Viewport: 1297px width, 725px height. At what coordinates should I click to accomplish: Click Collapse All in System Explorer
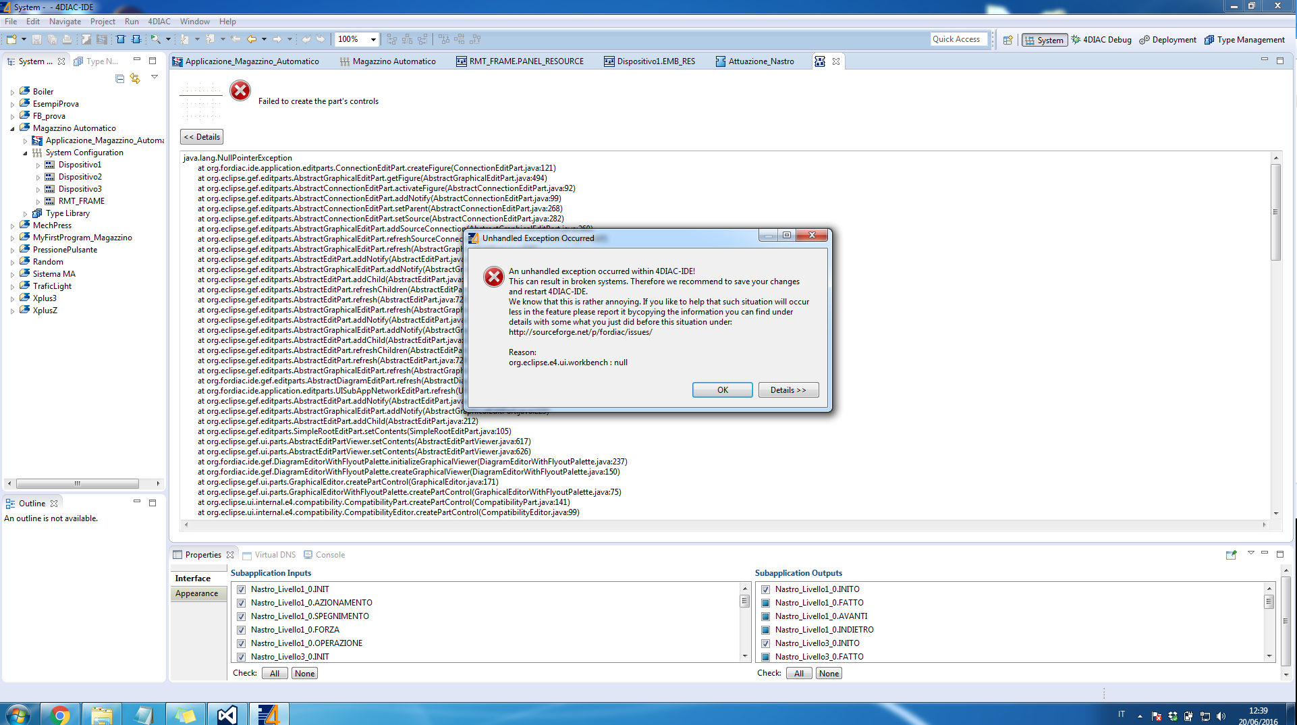click(x=119, y=78)
